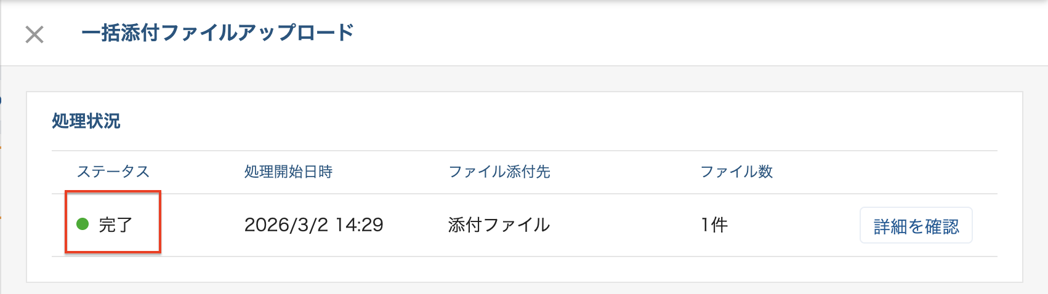The width and height of the screenshot is (1048, 294).
Task: Click the empty header cell above 詳細を確認
Action: pos(916,172)
